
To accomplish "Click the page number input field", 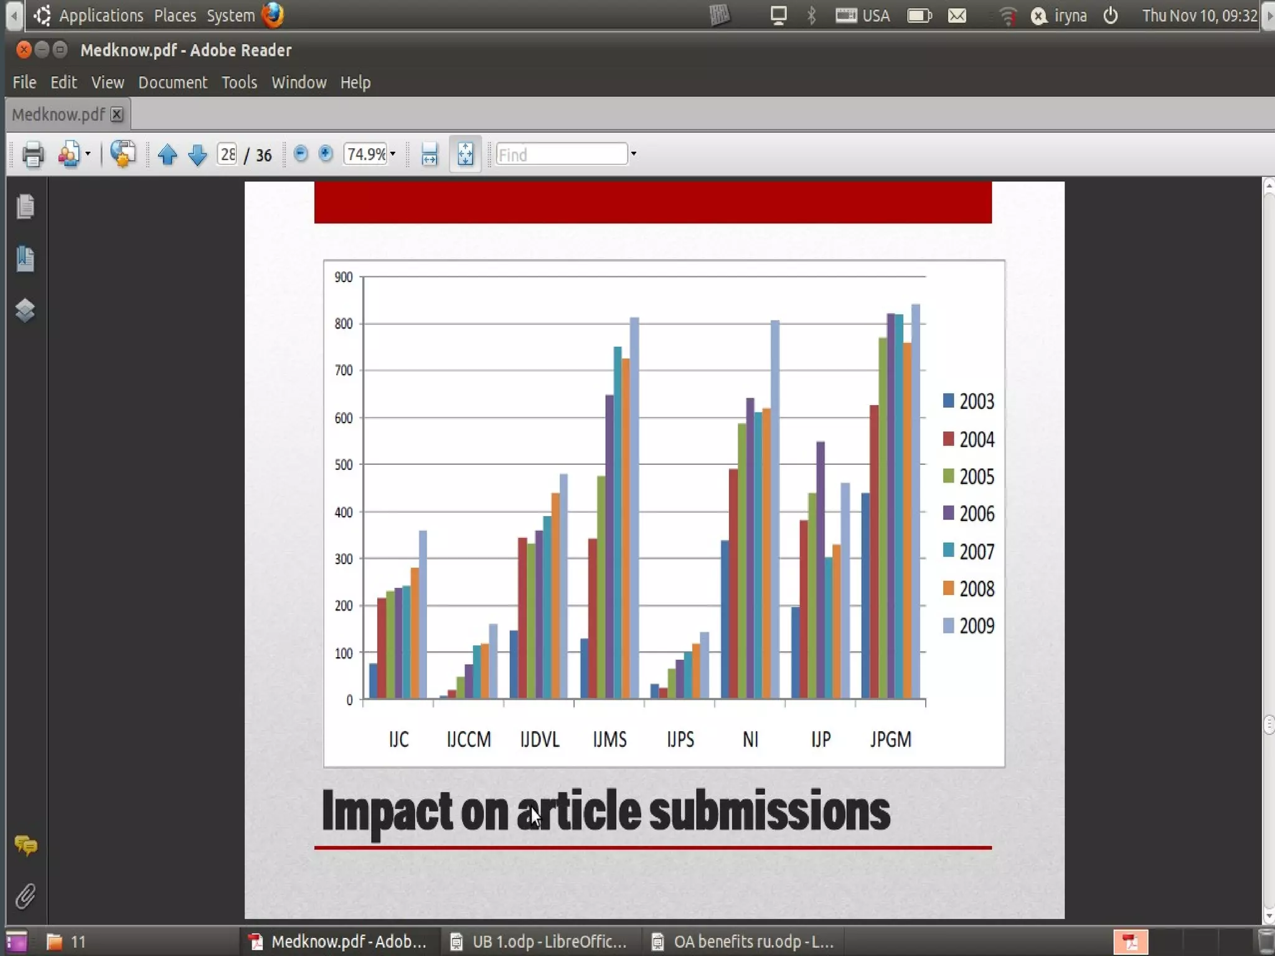I will coord(227,154).
